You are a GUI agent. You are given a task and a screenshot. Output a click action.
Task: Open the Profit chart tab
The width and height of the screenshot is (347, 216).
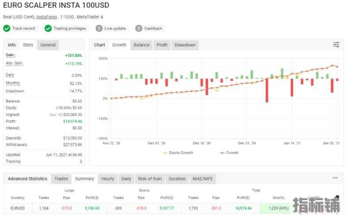point(162,45)
